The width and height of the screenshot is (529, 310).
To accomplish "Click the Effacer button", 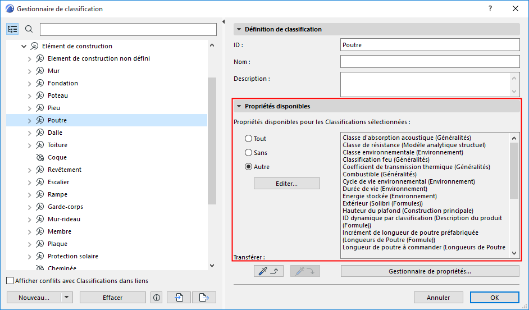I will (x=113, y=298).
